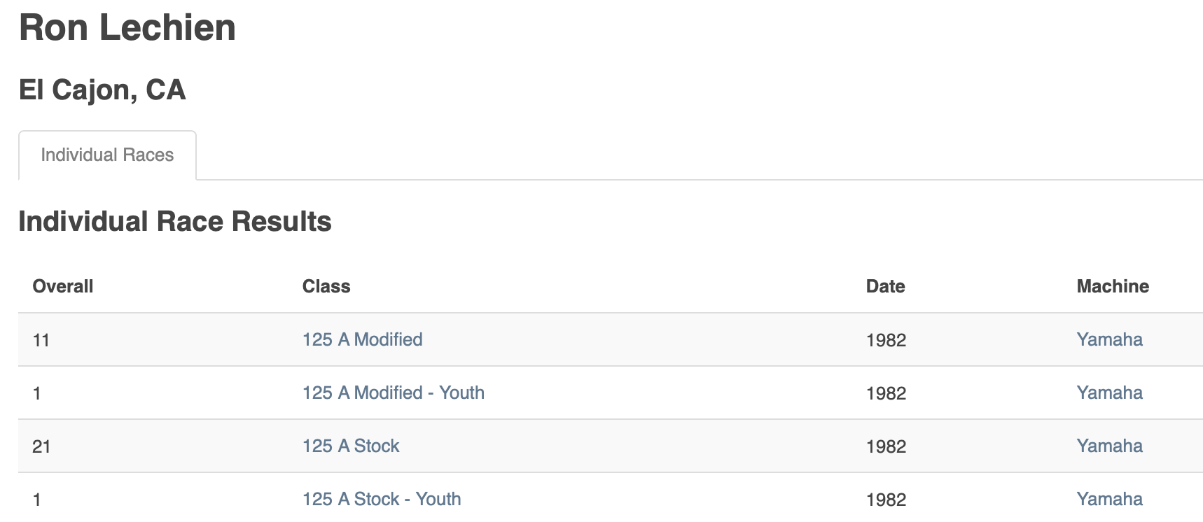Follow the 125 A Modified - Youth link
Viewport: 1203px width, 522px height.
pyautogui.click(x=393, y=393)
